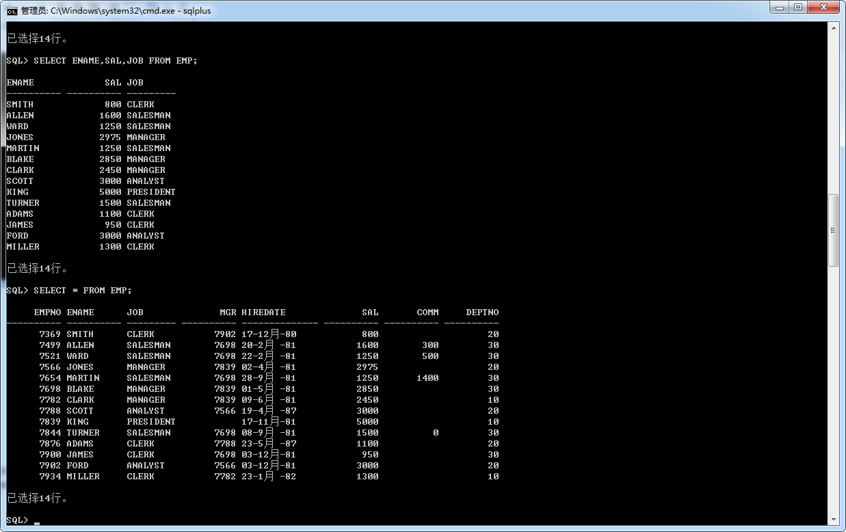Click salary 5000 in the first result
The width and height of the screenshot is (846, 532).
click(x=110, y=192)
